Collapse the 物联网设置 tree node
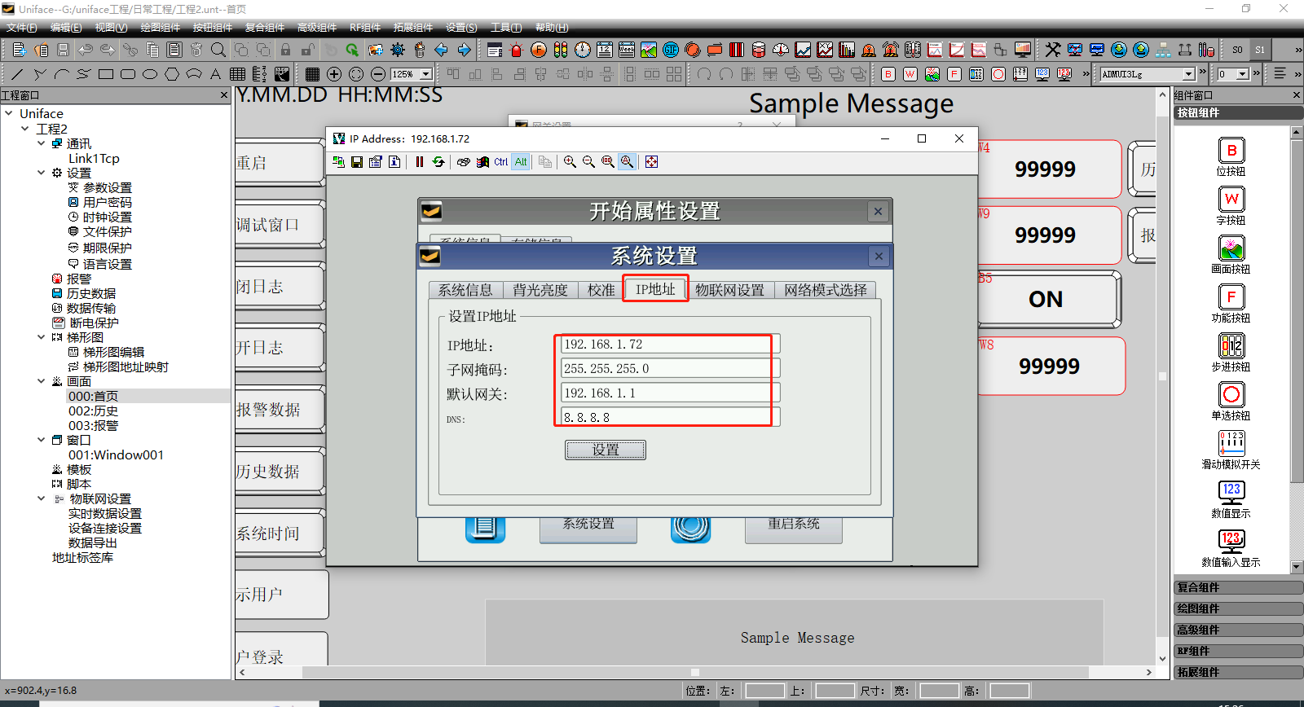This screenshot has height=707, width=1304. coord(42,498)
